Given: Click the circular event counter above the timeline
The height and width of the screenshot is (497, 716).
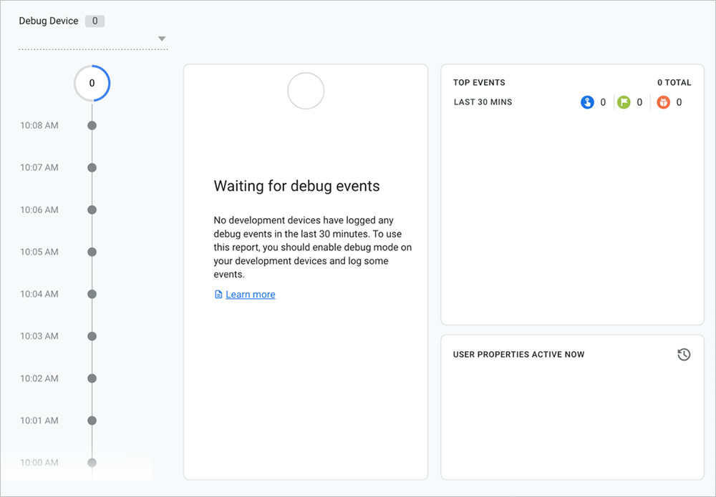Looking at the screenshot, I should 92,84.
